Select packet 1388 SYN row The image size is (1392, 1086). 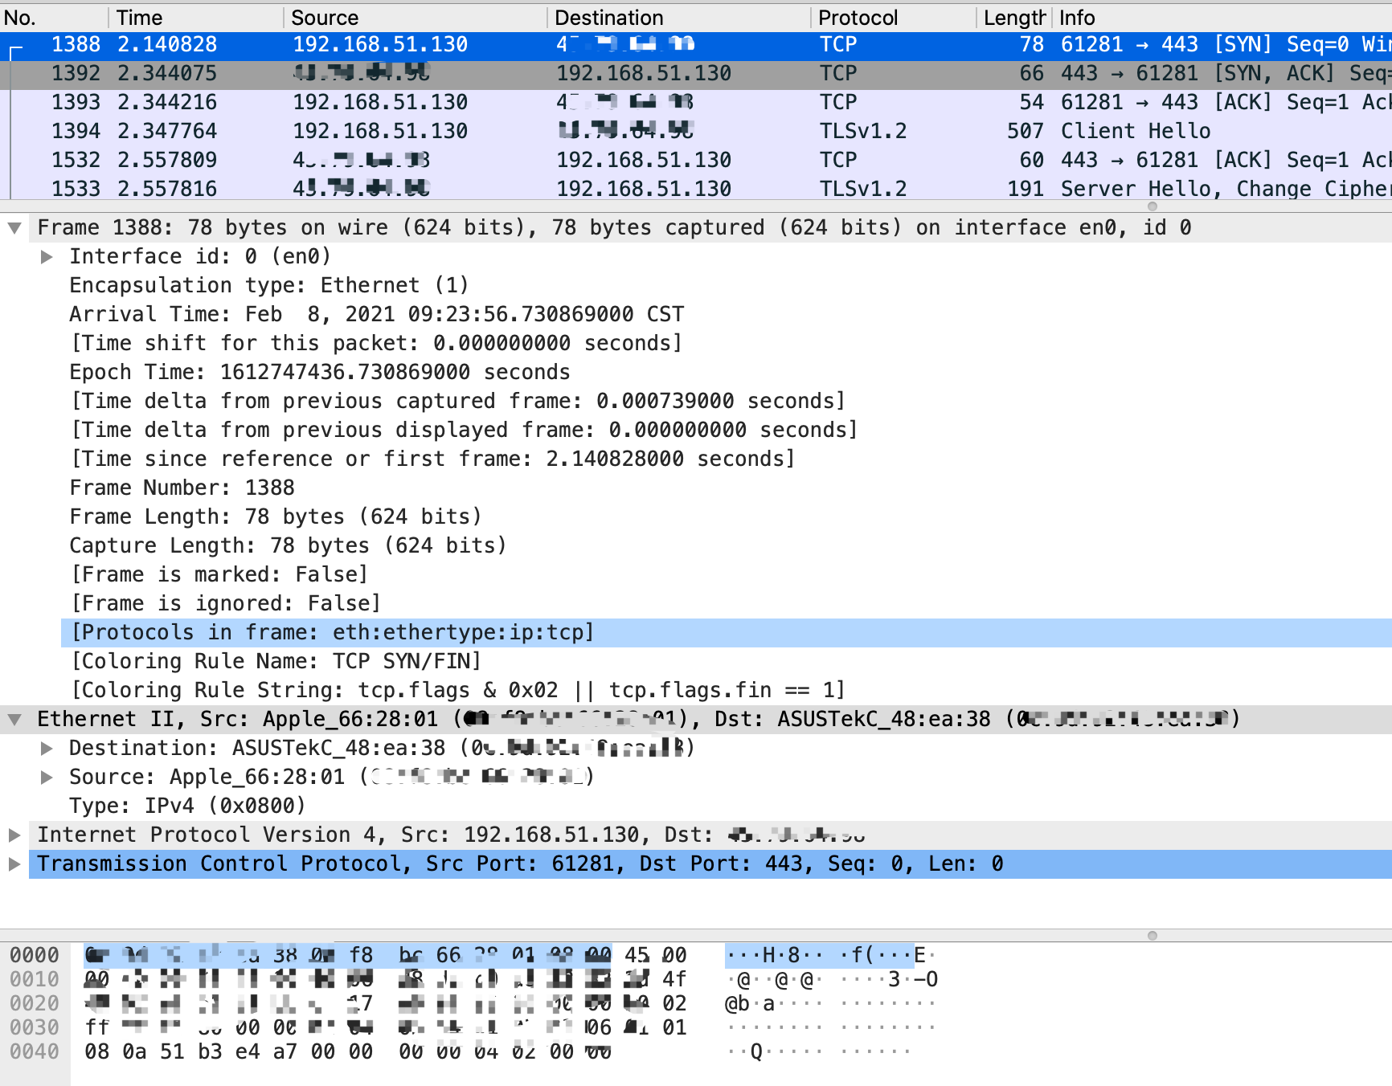coord(696,45)
